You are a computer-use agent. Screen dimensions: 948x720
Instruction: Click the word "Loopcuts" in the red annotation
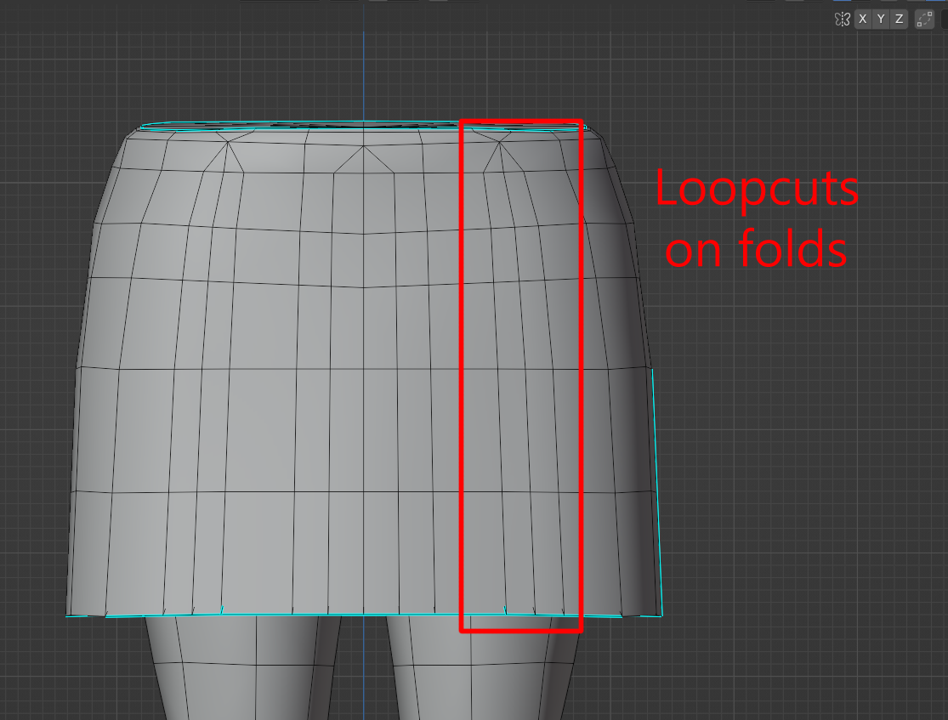(756, 189)
